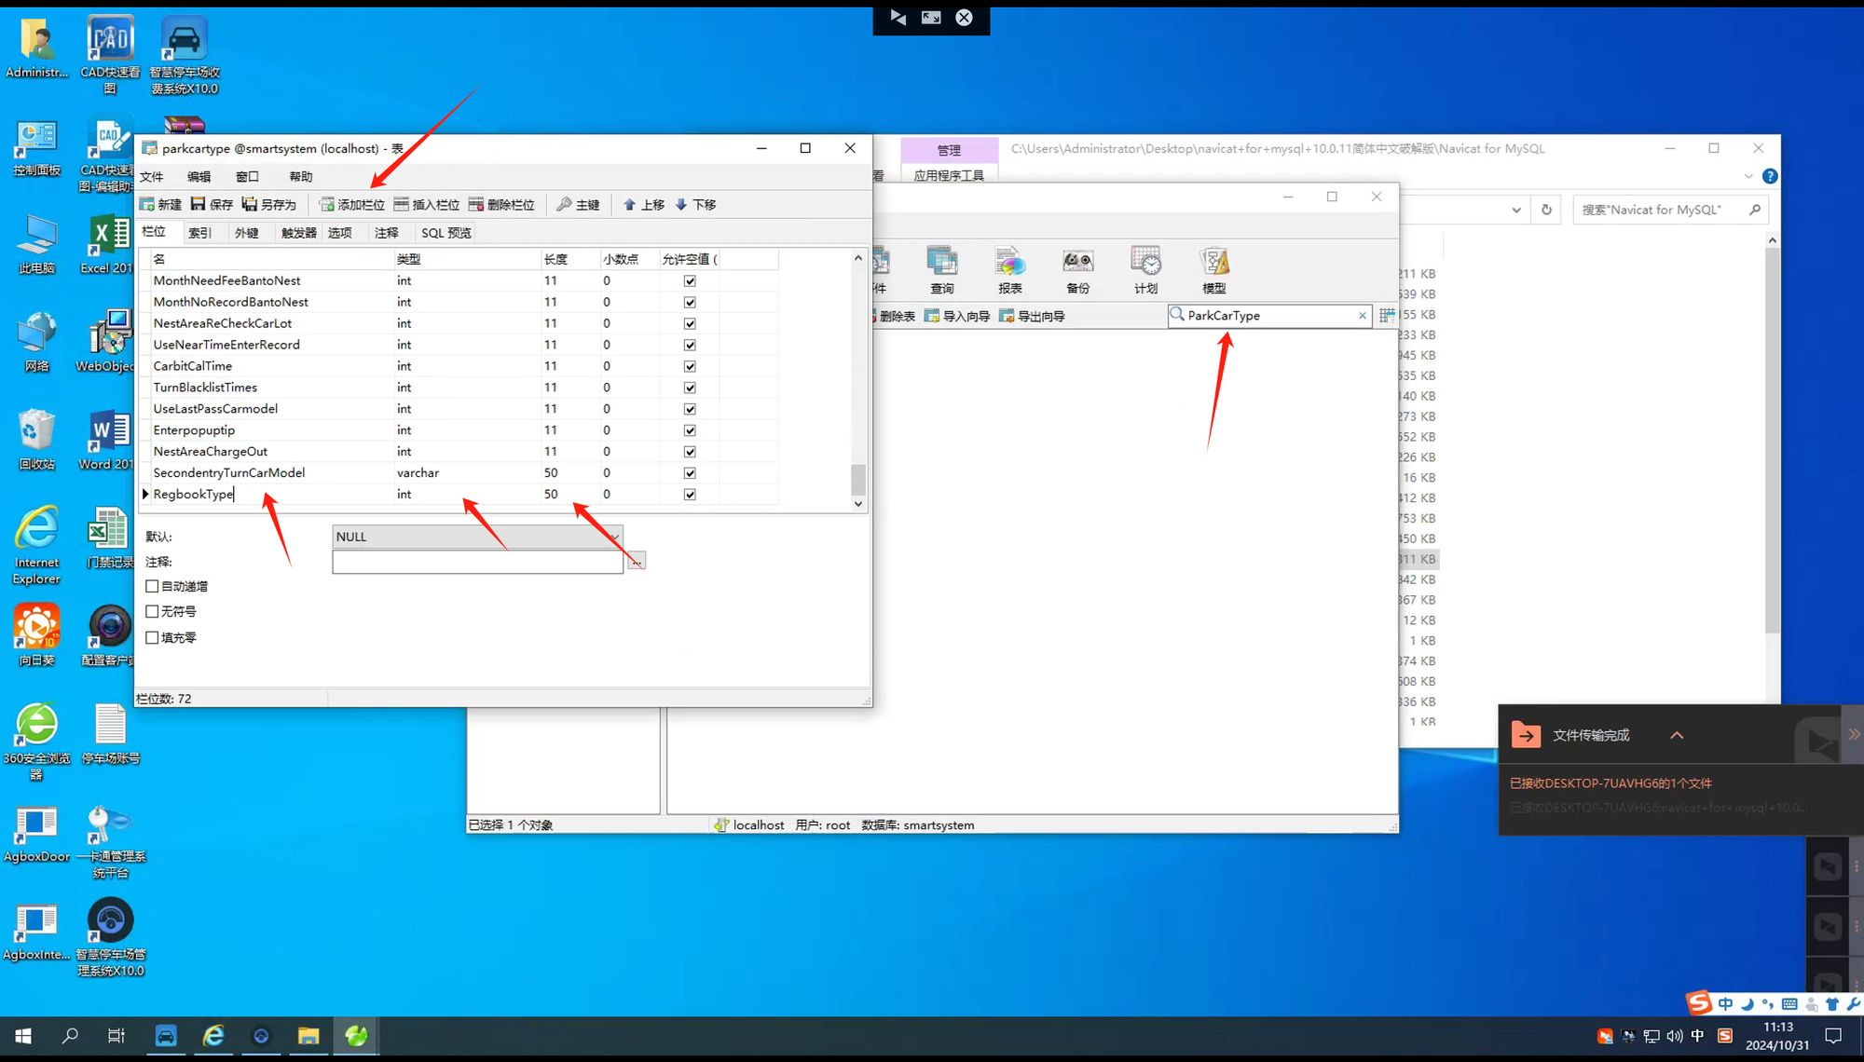Move the field down with 下移
The image size is (1864, 1062).
tap(695, 204)
